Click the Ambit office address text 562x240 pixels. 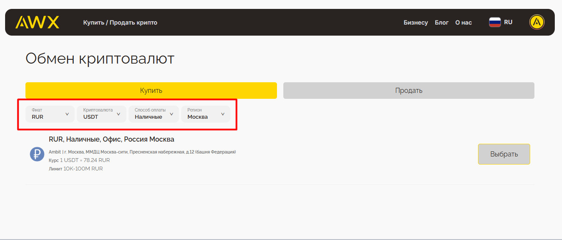click(142, 152)
